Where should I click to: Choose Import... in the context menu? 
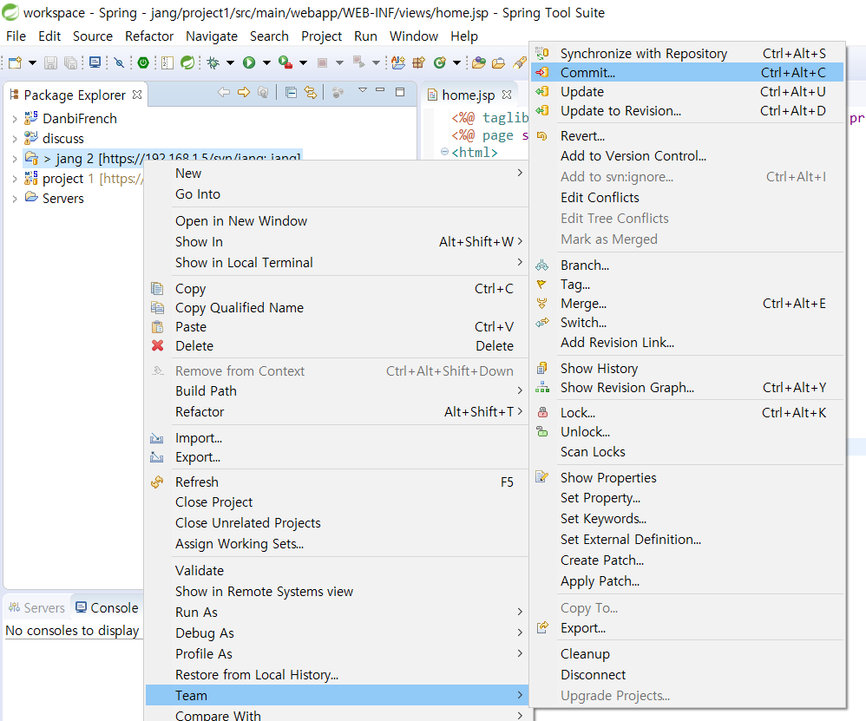(337, 438)
